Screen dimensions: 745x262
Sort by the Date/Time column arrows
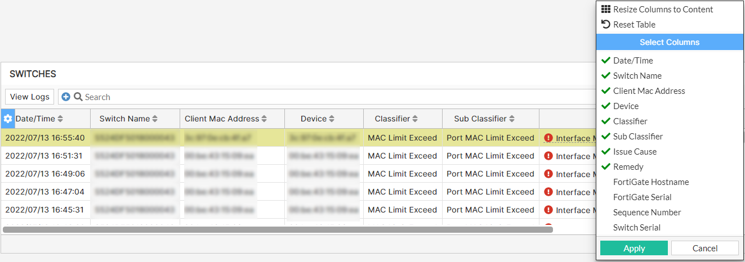(60, 119)
